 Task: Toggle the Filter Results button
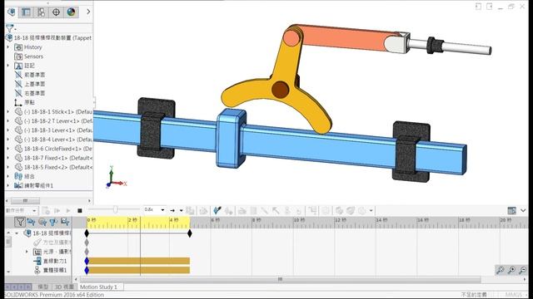click(x=65, y=222)
